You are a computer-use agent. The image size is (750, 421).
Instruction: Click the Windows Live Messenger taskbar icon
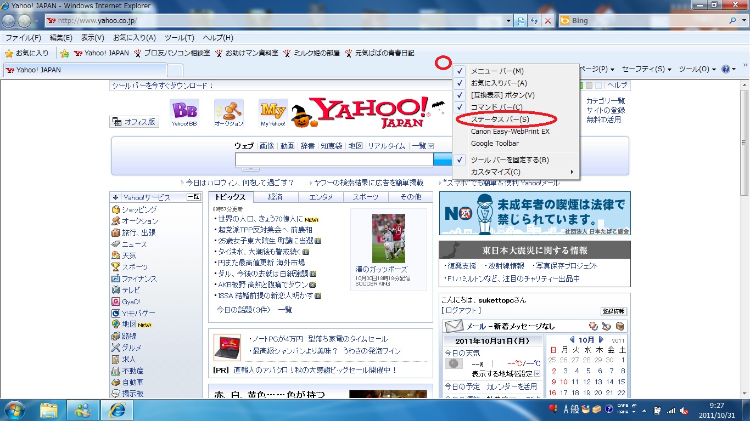tap(83, 409)
